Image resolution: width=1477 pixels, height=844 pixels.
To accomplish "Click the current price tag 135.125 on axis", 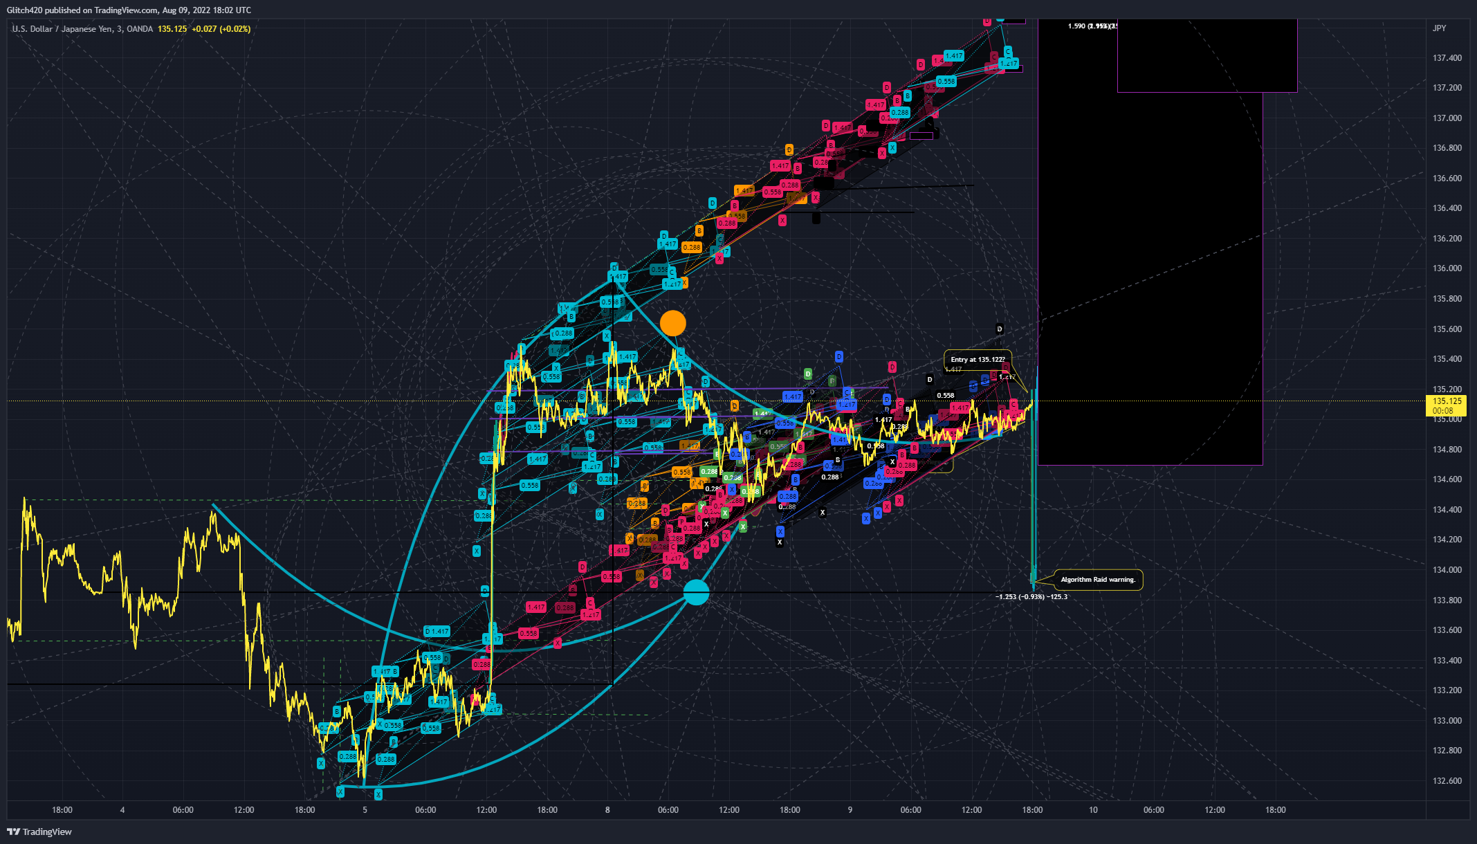I will 1447,405.
